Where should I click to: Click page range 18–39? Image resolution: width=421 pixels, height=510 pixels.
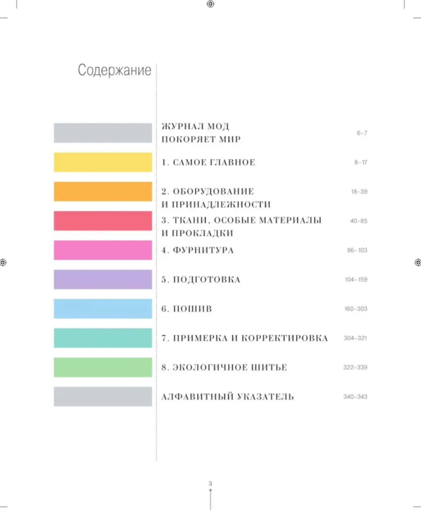coord(359,192)
